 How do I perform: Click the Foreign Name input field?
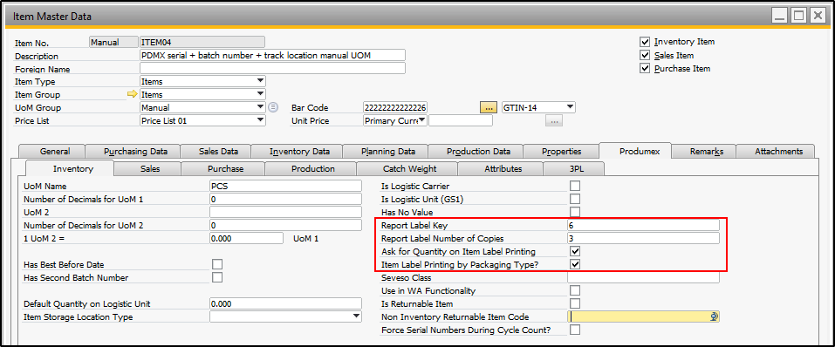click(272, 69)
